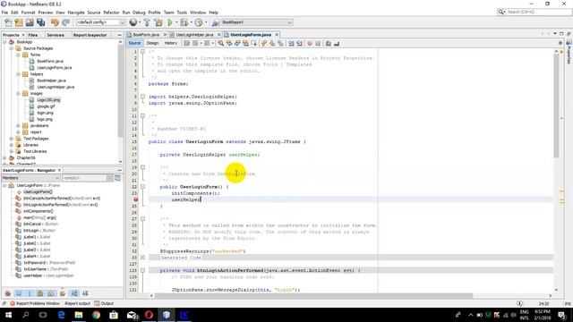Viewport: 573px width, 322px height.
Task: Click the Save All toolbar icon
Action: (40, 22)
